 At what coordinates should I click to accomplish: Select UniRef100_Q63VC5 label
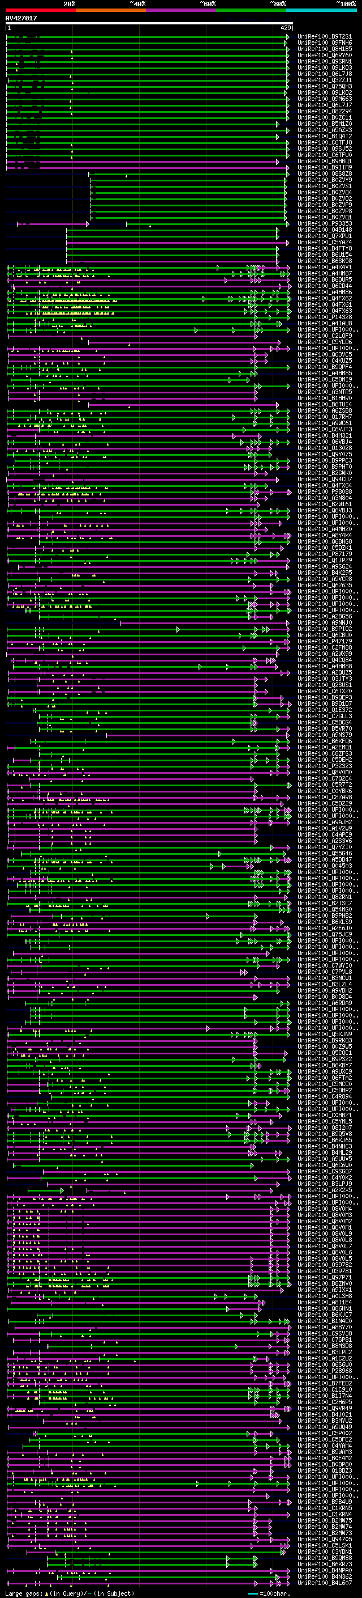(325, 355)
